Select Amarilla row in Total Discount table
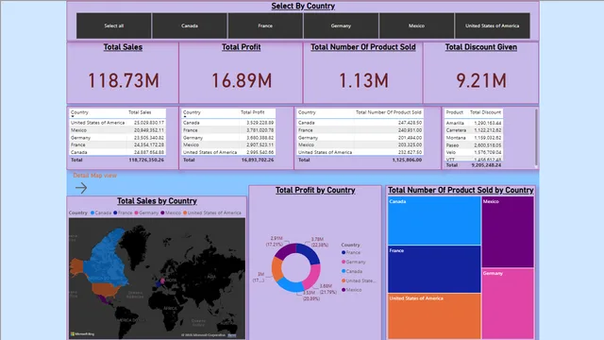Screen dimensions: 604x340 click(x=474, y=123)
